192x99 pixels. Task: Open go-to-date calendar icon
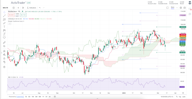tap(55, 97)
